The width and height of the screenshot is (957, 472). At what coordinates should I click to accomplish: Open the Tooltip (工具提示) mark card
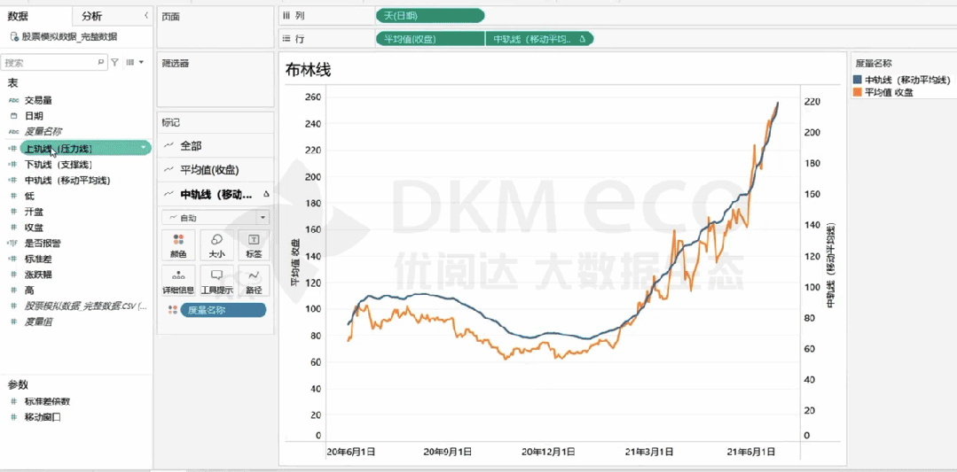coord(216,280)
